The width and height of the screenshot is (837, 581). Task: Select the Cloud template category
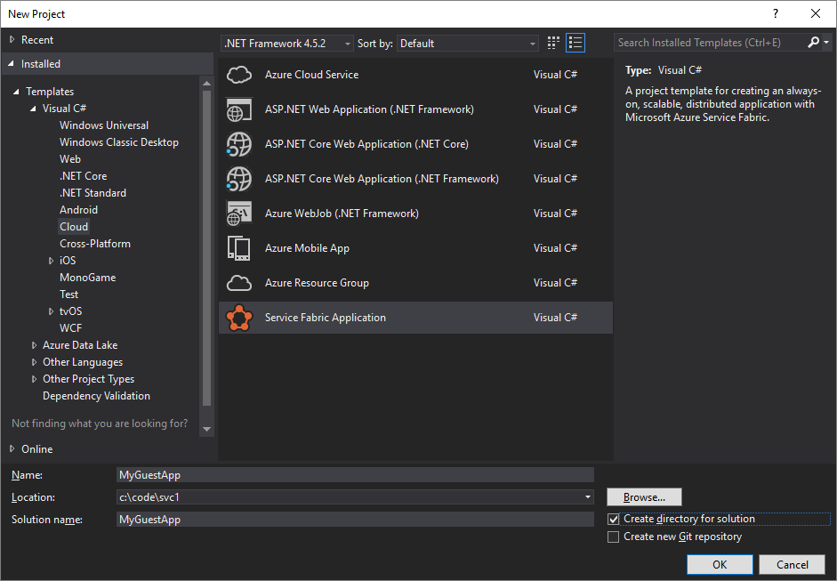[74, 226]
